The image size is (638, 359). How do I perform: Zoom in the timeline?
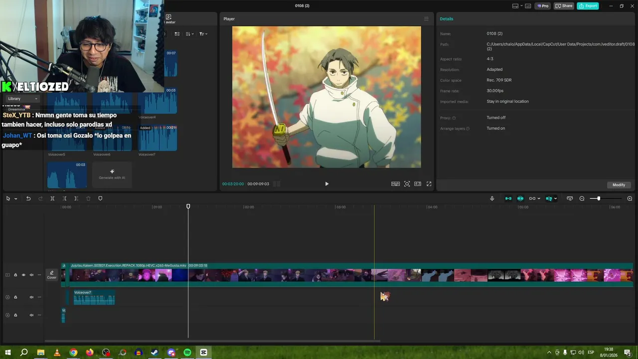630,198
